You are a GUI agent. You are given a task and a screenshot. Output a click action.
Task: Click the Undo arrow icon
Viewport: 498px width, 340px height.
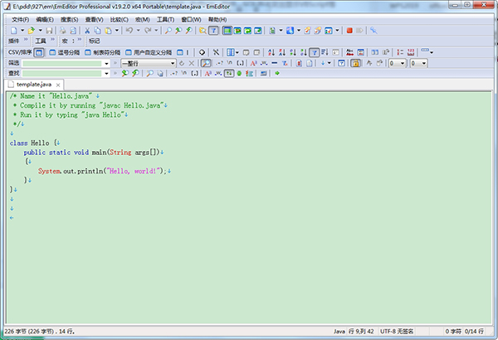coord(129,30)
